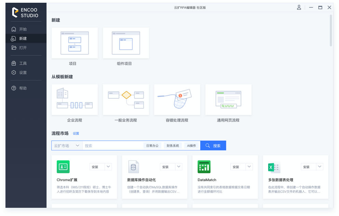Click the 设置 link beside 流程市场

coord(76,134)
